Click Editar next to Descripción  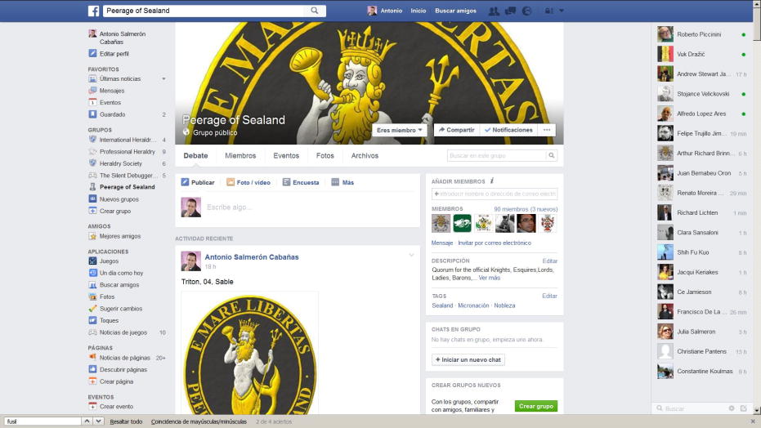pos(549,261)
